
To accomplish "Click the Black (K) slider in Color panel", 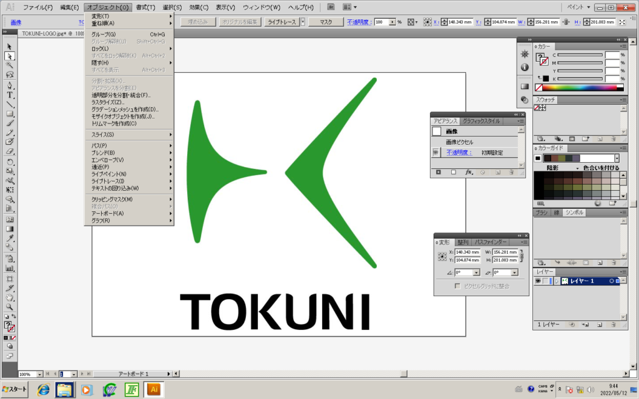I will [580, 79].
